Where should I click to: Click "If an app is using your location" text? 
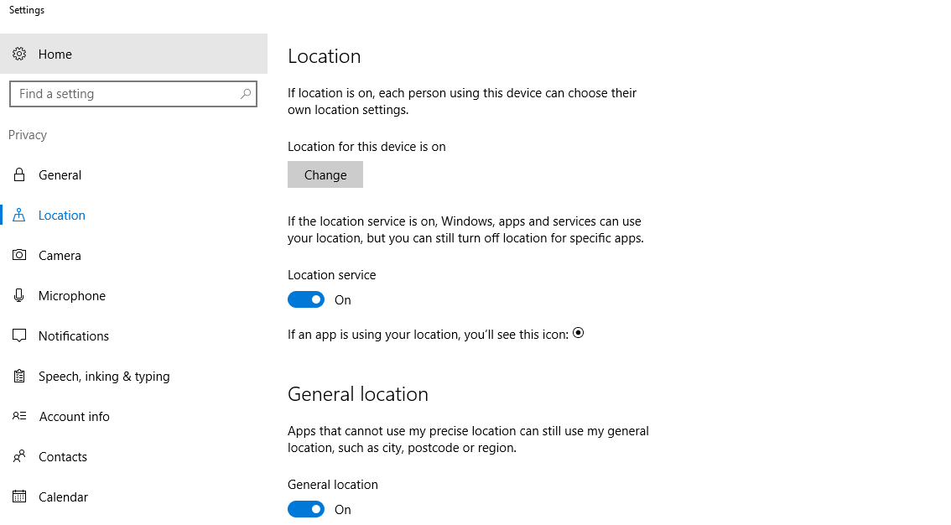[x=428, y=335]
